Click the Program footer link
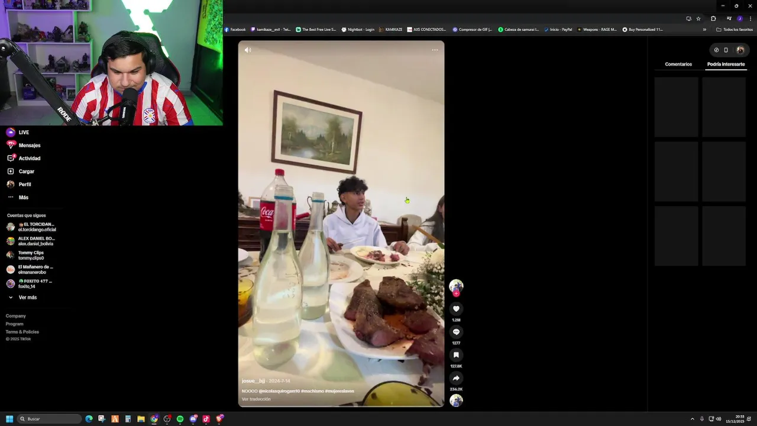The height and width of the screenshot is (426, 757). pos(15,324)
